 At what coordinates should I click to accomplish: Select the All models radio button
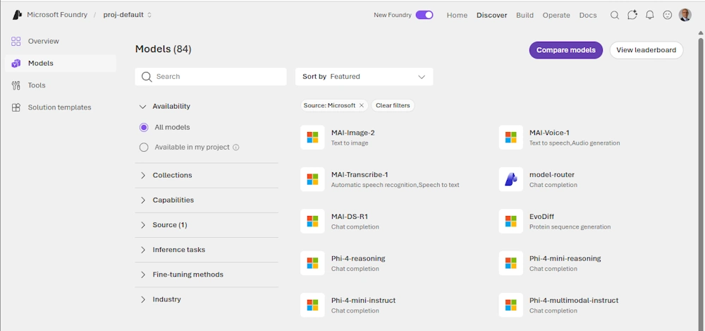coord(144,128)
